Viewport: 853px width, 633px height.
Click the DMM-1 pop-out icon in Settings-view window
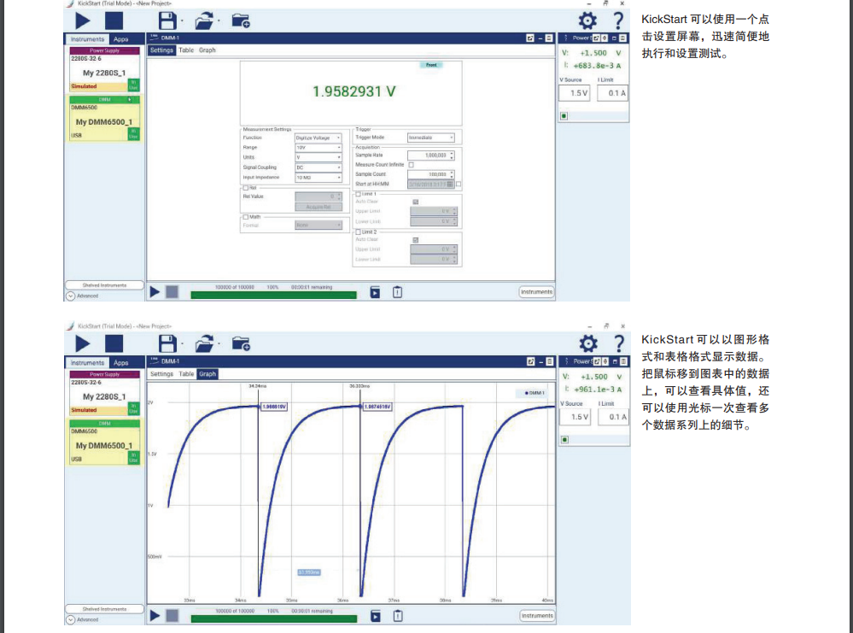[x=530, y=38]
